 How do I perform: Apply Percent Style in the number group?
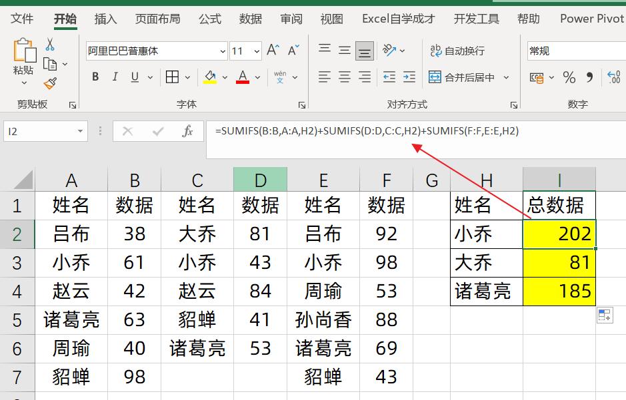point(570,77)
